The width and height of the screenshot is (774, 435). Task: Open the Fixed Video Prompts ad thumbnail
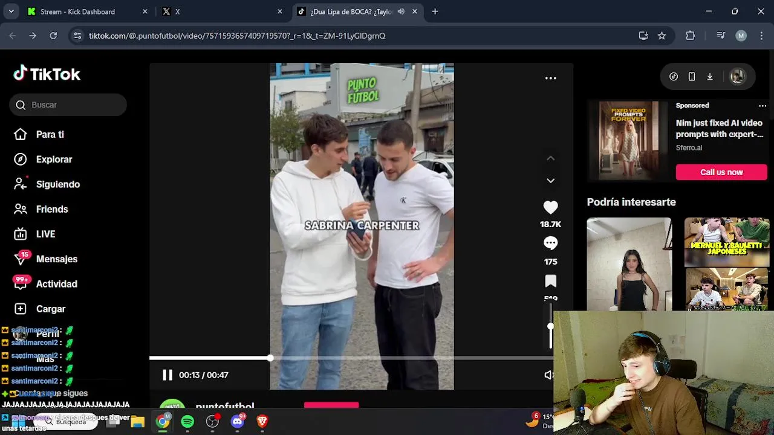point(628,141)
